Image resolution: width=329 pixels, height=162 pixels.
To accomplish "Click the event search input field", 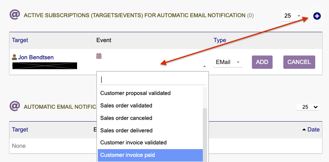I will pyautogui.click(x=153, y=80).
